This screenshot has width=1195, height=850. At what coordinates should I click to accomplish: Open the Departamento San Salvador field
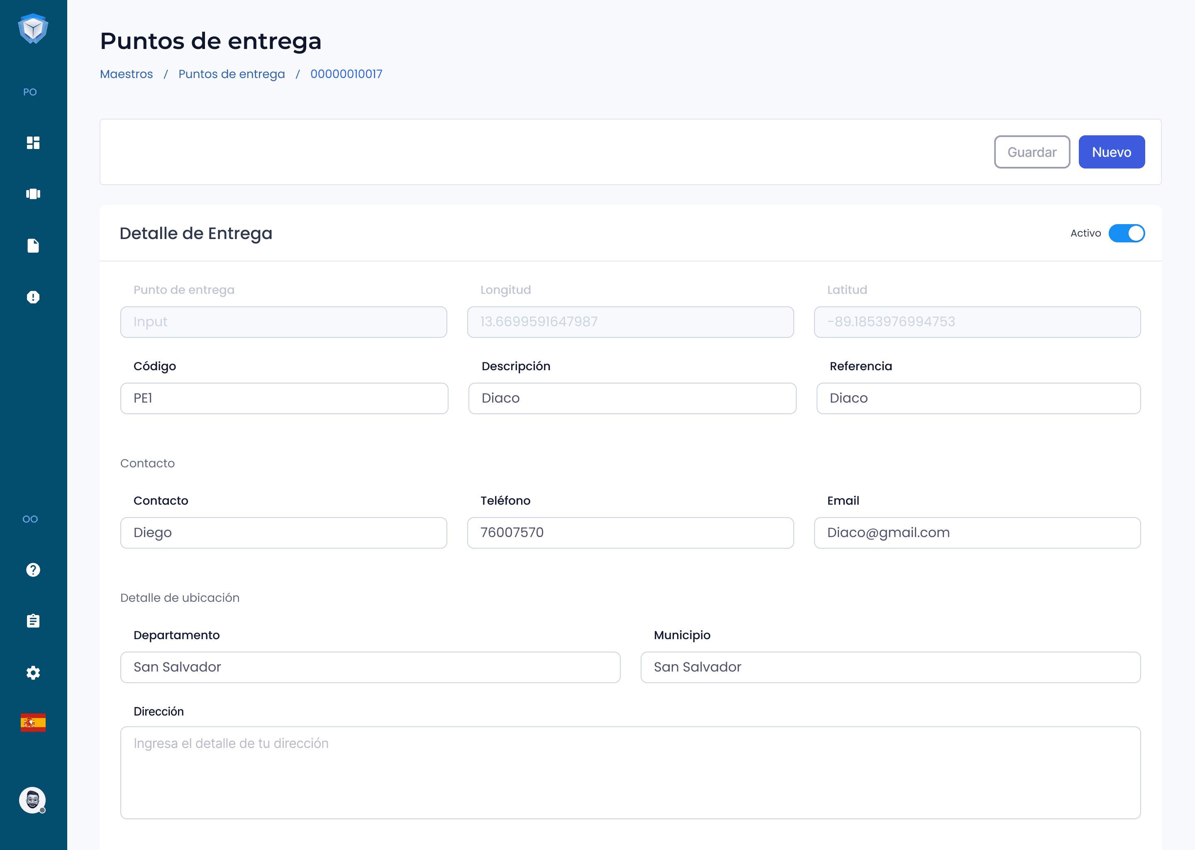point(370,667)
